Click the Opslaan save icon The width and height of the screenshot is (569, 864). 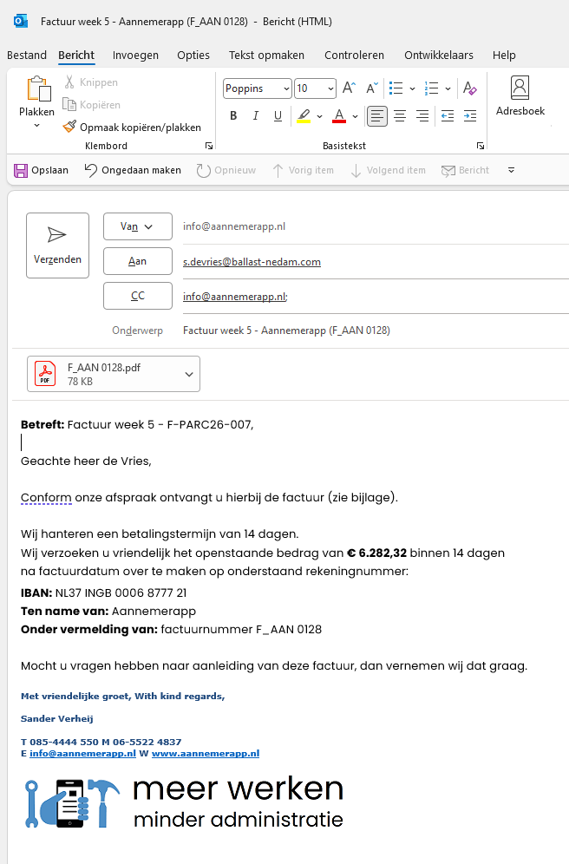click(21, 170)
